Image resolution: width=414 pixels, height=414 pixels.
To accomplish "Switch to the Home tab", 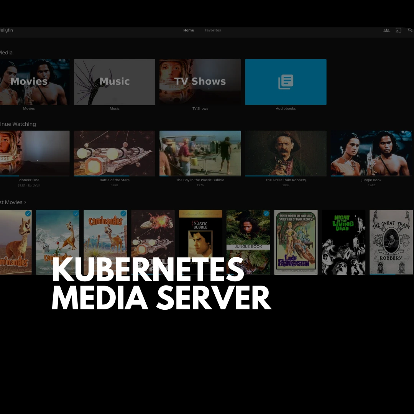I will point(189,30).
